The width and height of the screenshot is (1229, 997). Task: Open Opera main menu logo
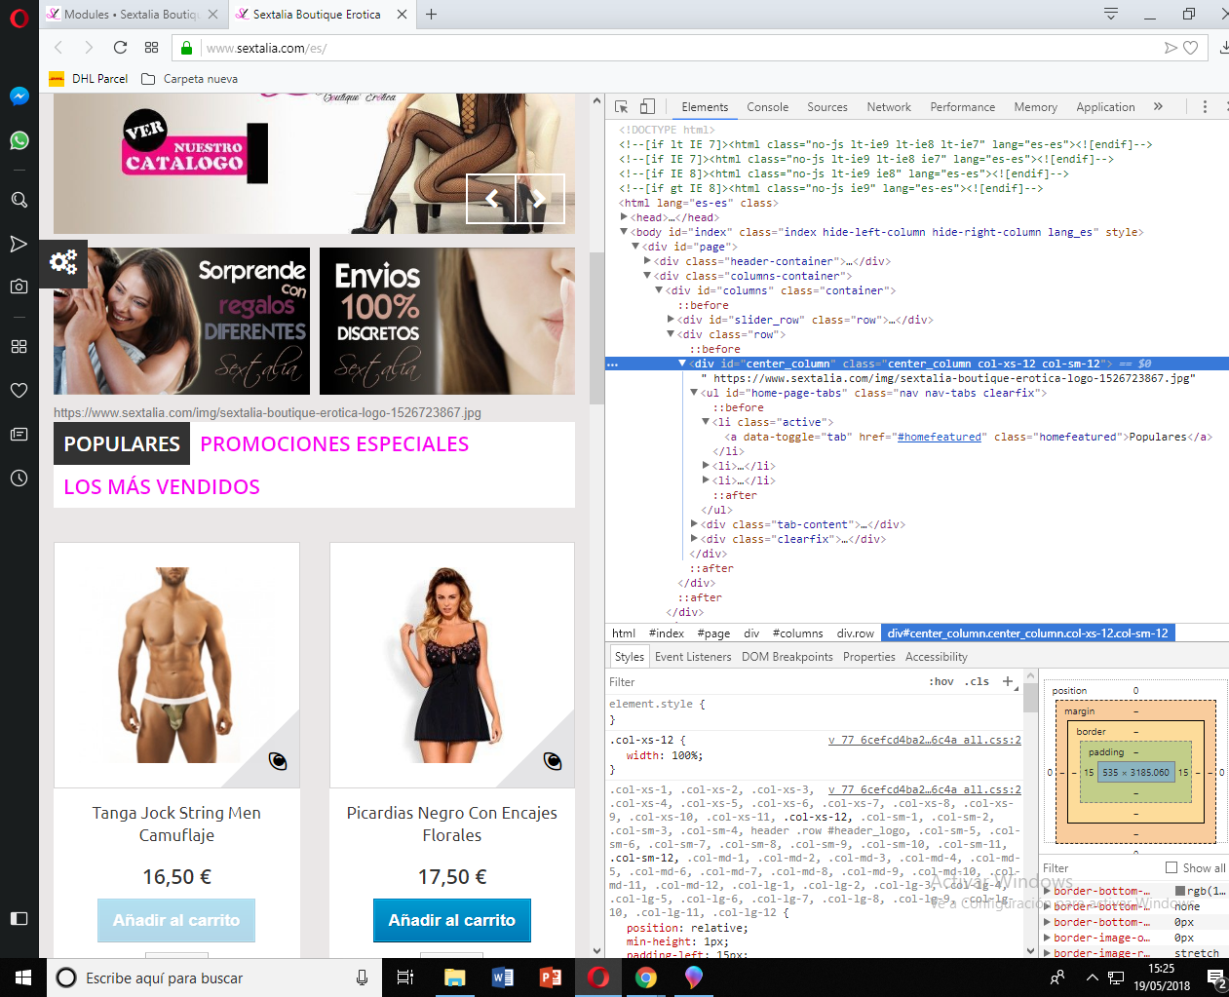(19, 18)
